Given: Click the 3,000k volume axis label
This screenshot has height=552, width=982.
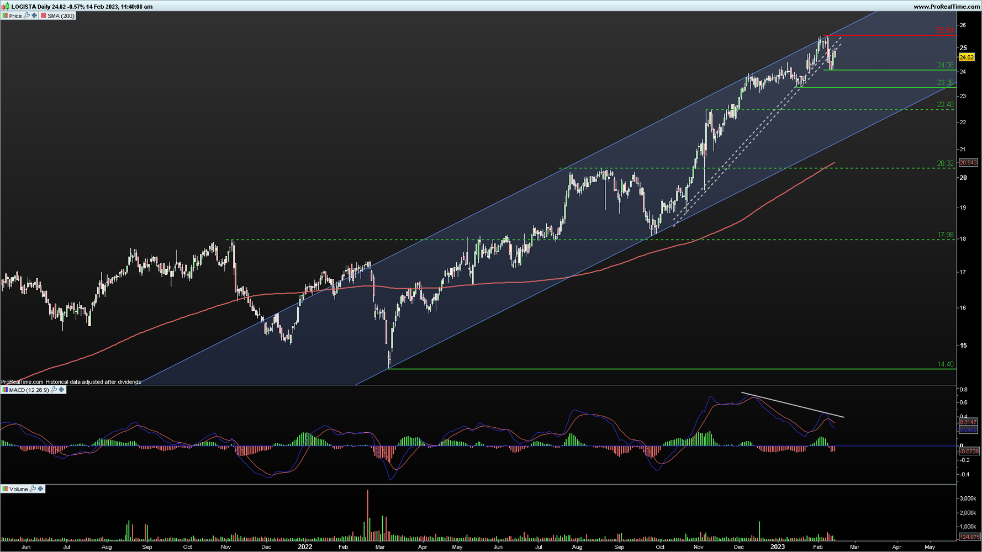Looking at the screenshot, I should (968, 498).
